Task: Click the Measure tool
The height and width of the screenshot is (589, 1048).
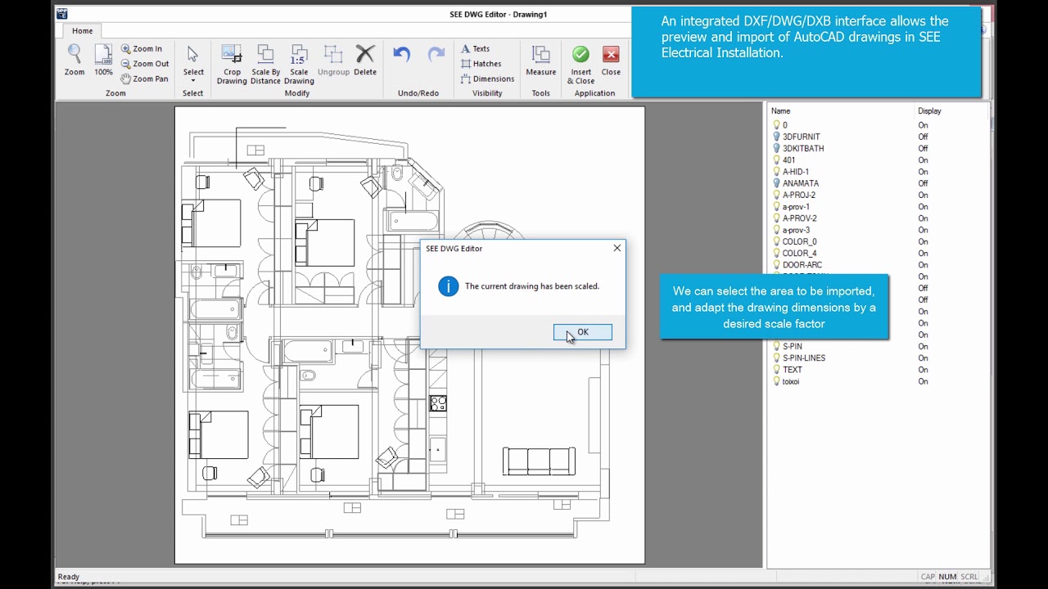Action: click(x=540, y=61)
